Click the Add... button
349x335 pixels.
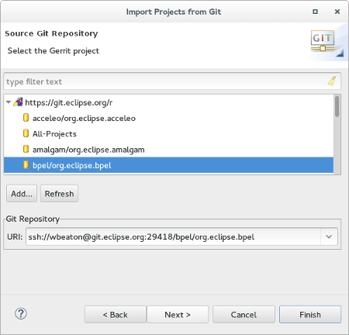[22, 194]
